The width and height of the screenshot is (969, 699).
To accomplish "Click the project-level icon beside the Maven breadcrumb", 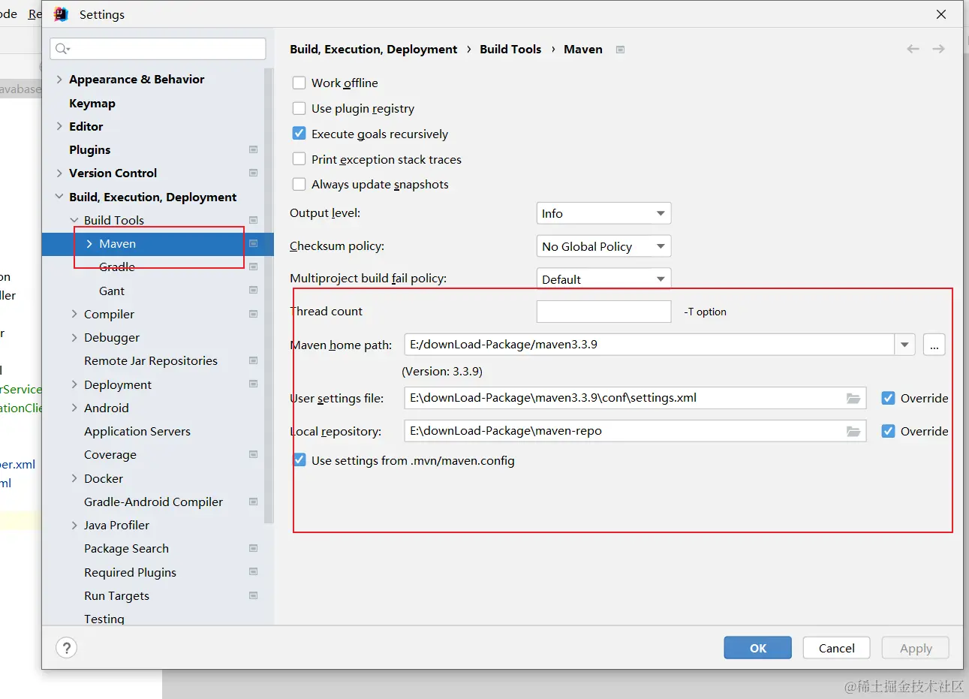I will (620, 50).
